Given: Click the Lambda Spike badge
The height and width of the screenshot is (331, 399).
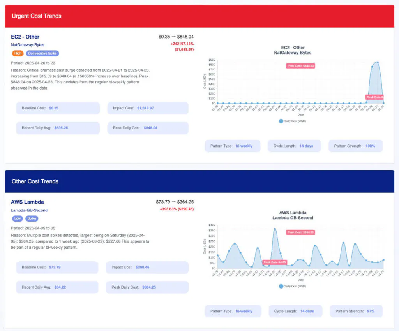Looking at the screenshot, I should coord(32,218).
